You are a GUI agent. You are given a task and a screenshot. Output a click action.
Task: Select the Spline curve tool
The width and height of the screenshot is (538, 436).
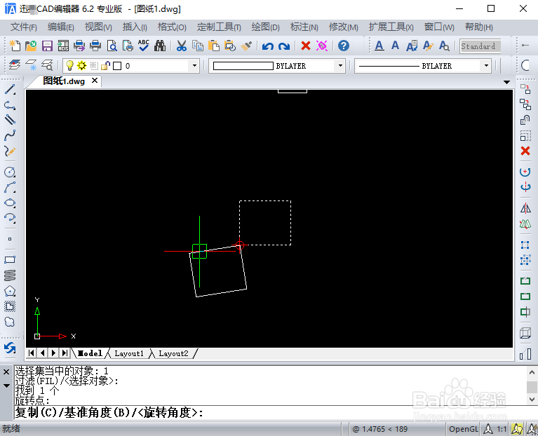click(x=10, y=136)
